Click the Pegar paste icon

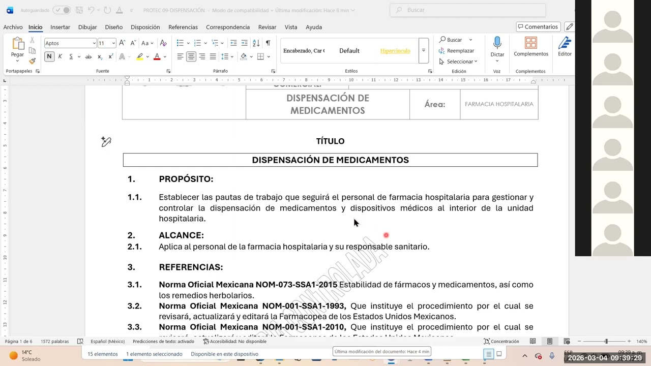coord(17,44)
